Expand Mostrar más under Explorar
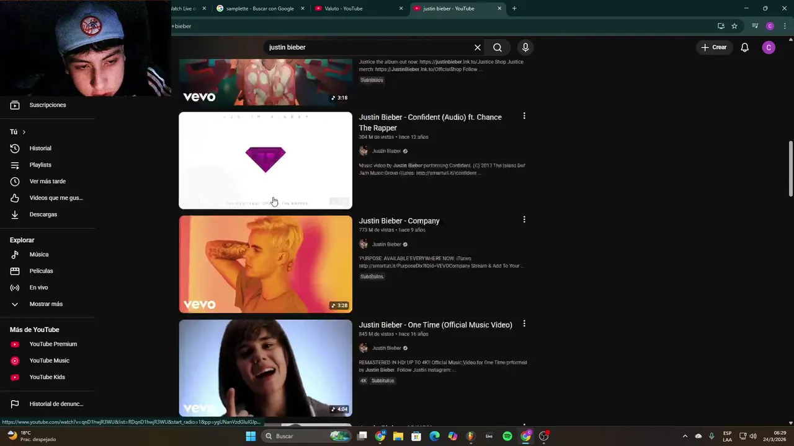Image resolution: width=794 pixels, height=446 pixels. (x=47, y=304)
